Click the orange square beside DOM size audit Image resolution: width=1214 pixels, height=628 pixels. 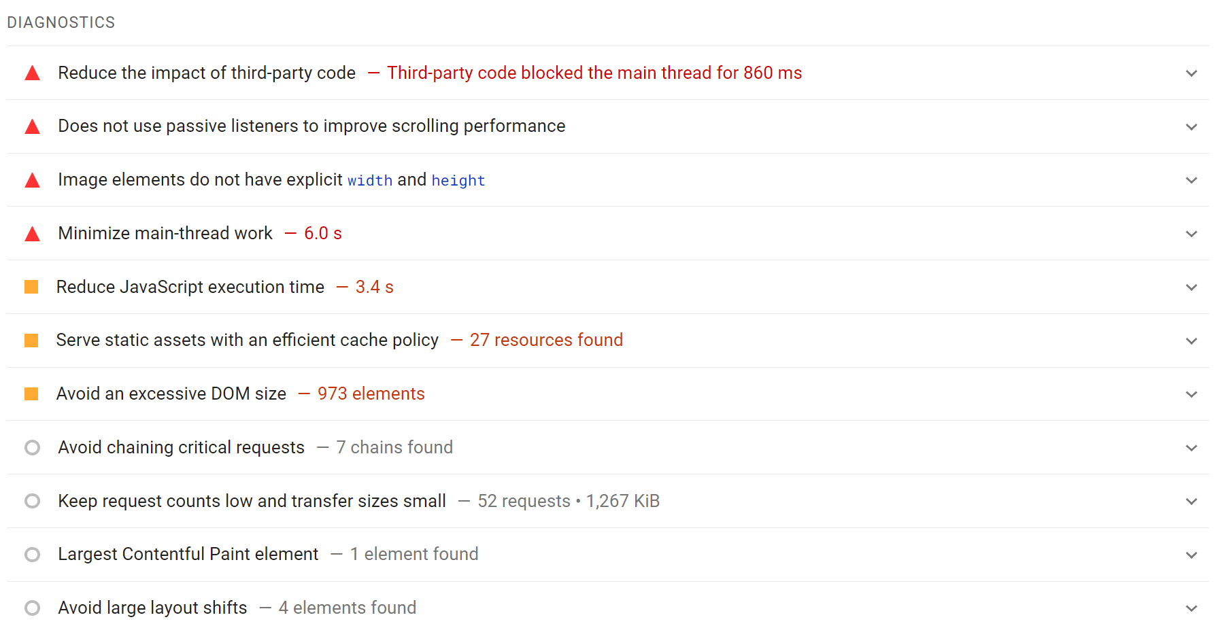click(x=32, y=394)
